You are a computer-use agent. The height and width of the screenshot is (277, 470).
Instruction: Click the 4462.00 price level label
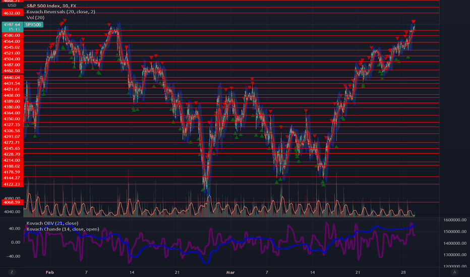tap(12, 71)
